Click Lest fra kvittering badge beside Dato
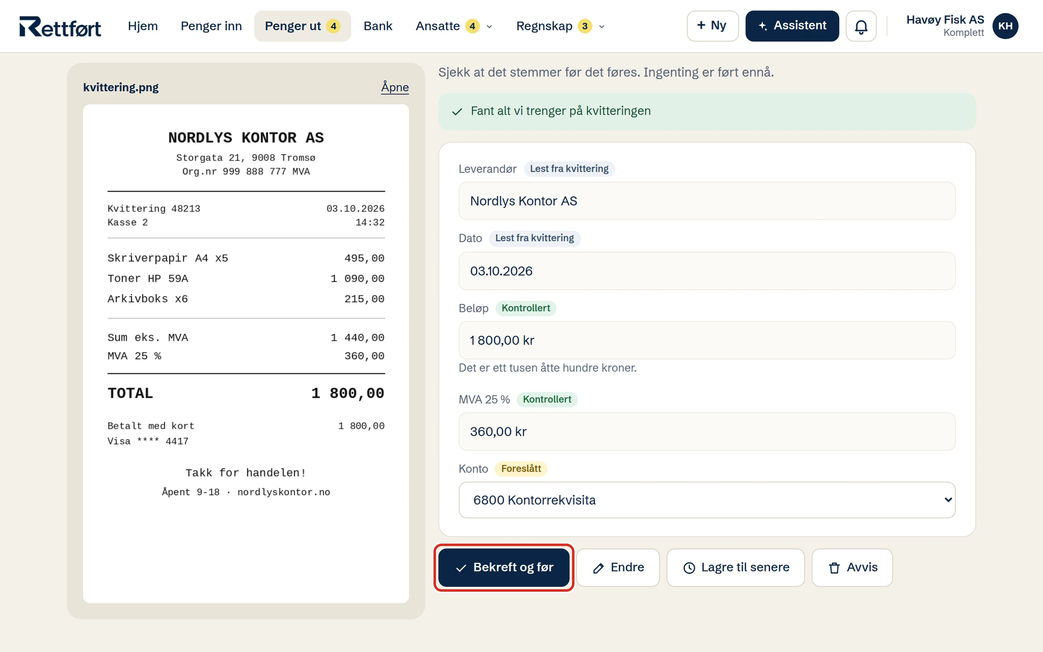 [x=534, y=238]
